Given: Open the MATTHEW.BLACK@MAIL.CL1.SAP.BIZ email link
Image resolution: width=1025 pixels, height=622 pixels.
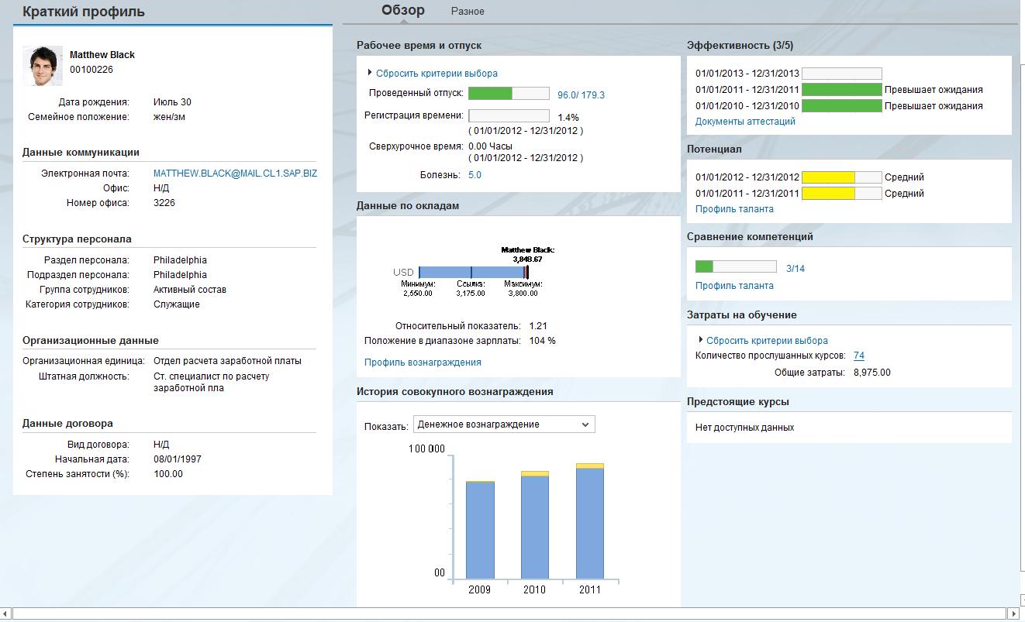Looking at the screenshot, I should click(x=235, y=174).
